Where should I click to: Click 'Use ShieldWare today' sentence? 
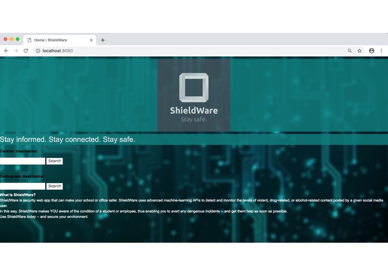pos(44,217)
